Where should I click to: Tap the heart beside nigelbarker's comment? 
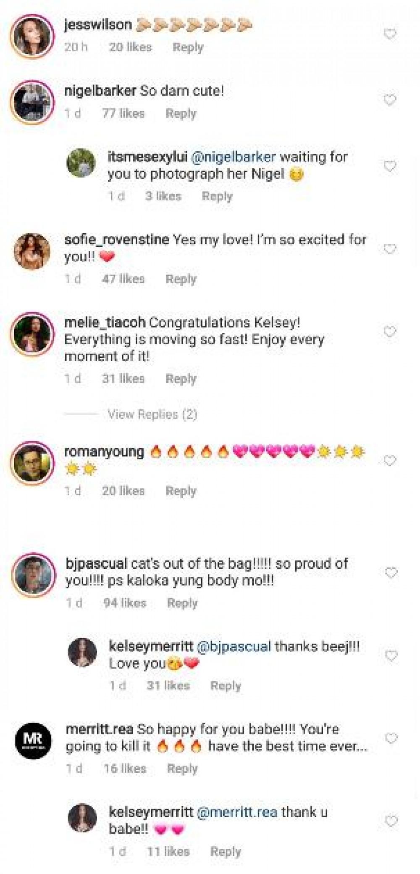390,100
